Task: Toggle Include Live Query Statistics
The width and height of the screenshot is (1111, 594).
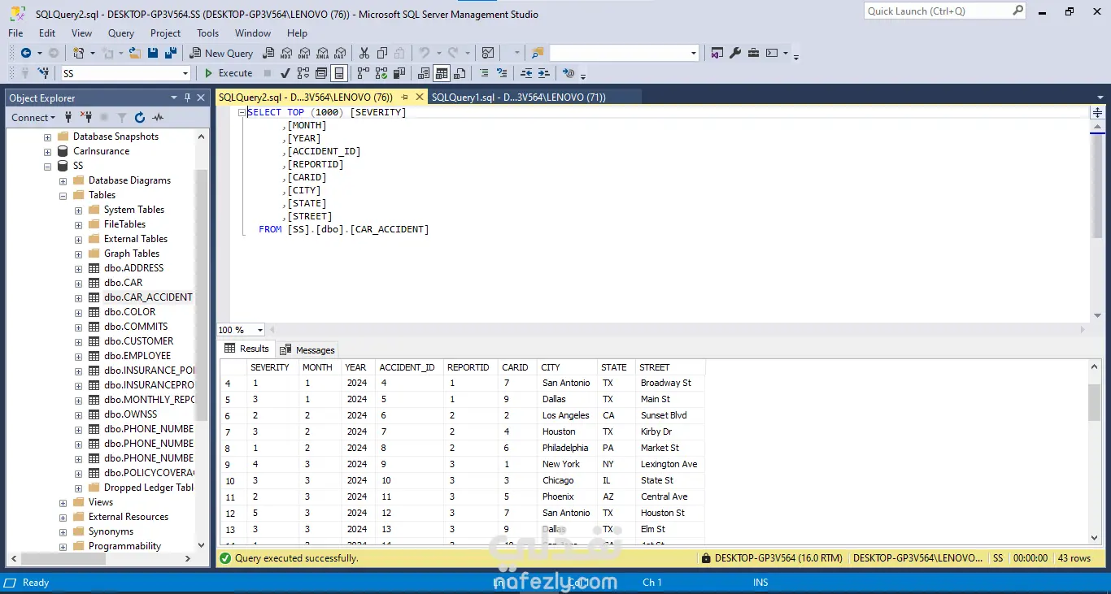Action: point(381,73)
